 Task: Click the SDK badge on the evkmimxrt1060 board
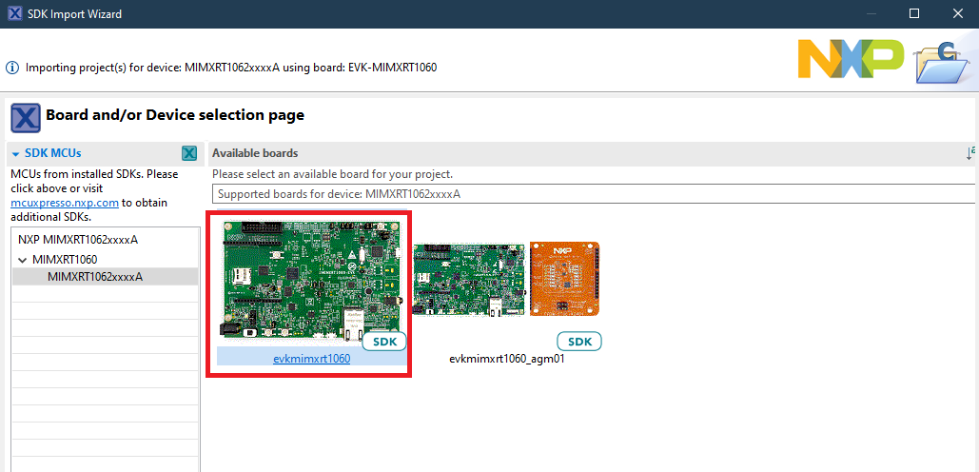coord(384,342)
